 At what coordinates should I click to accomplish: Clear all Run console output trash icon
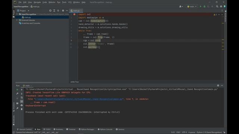(x=22, y=109)
